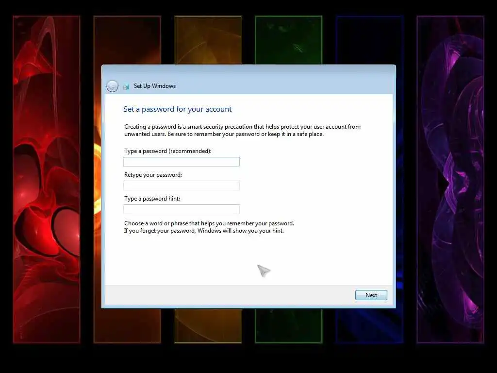Viewport: 497px width, 373px height.
Task: Click the 'Creating a password is a smart security' paragraph
Action: coord(243,130)
